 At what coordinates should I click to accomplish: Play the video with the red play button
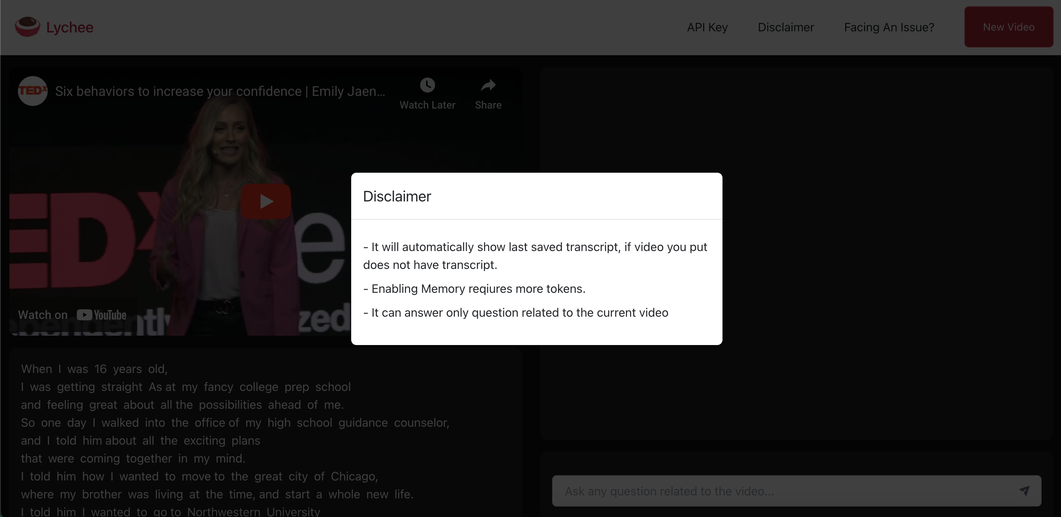266,201
